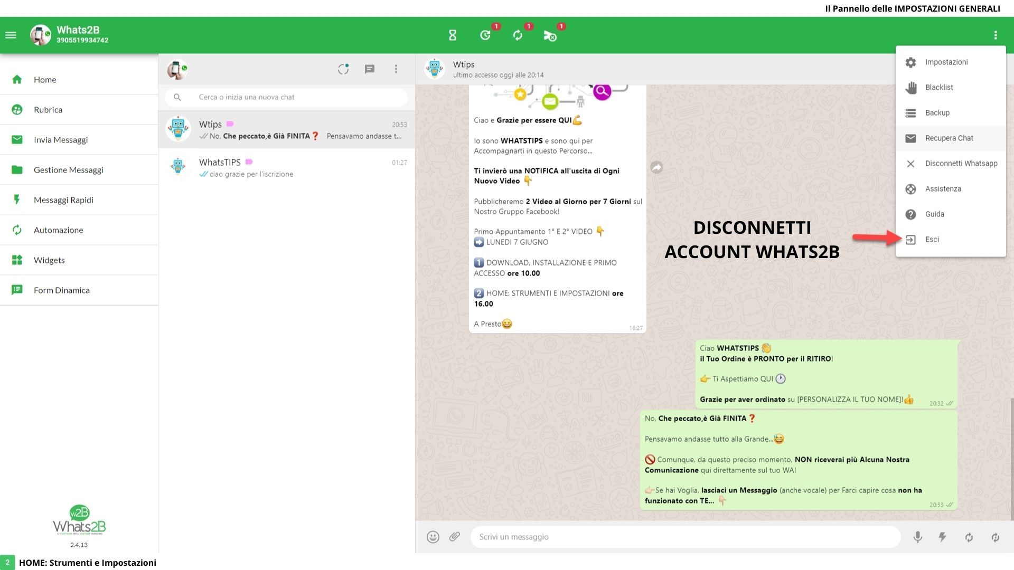Click the truck icon with red badge
The image size is (1014, 570).
click(550, 35)
